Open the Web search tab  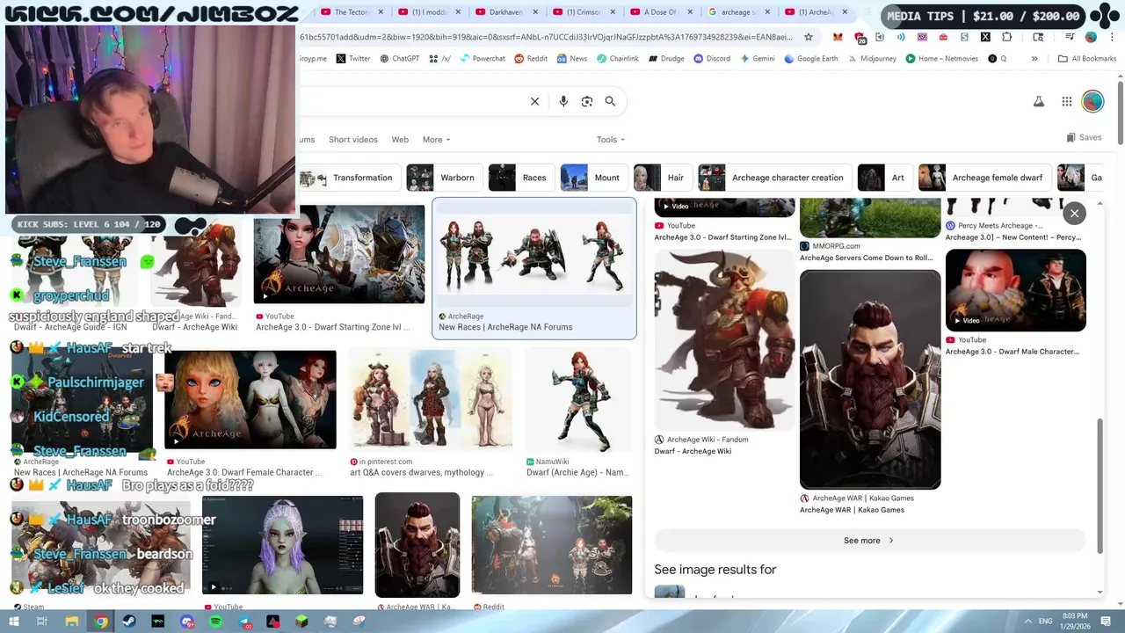[400, 140]
